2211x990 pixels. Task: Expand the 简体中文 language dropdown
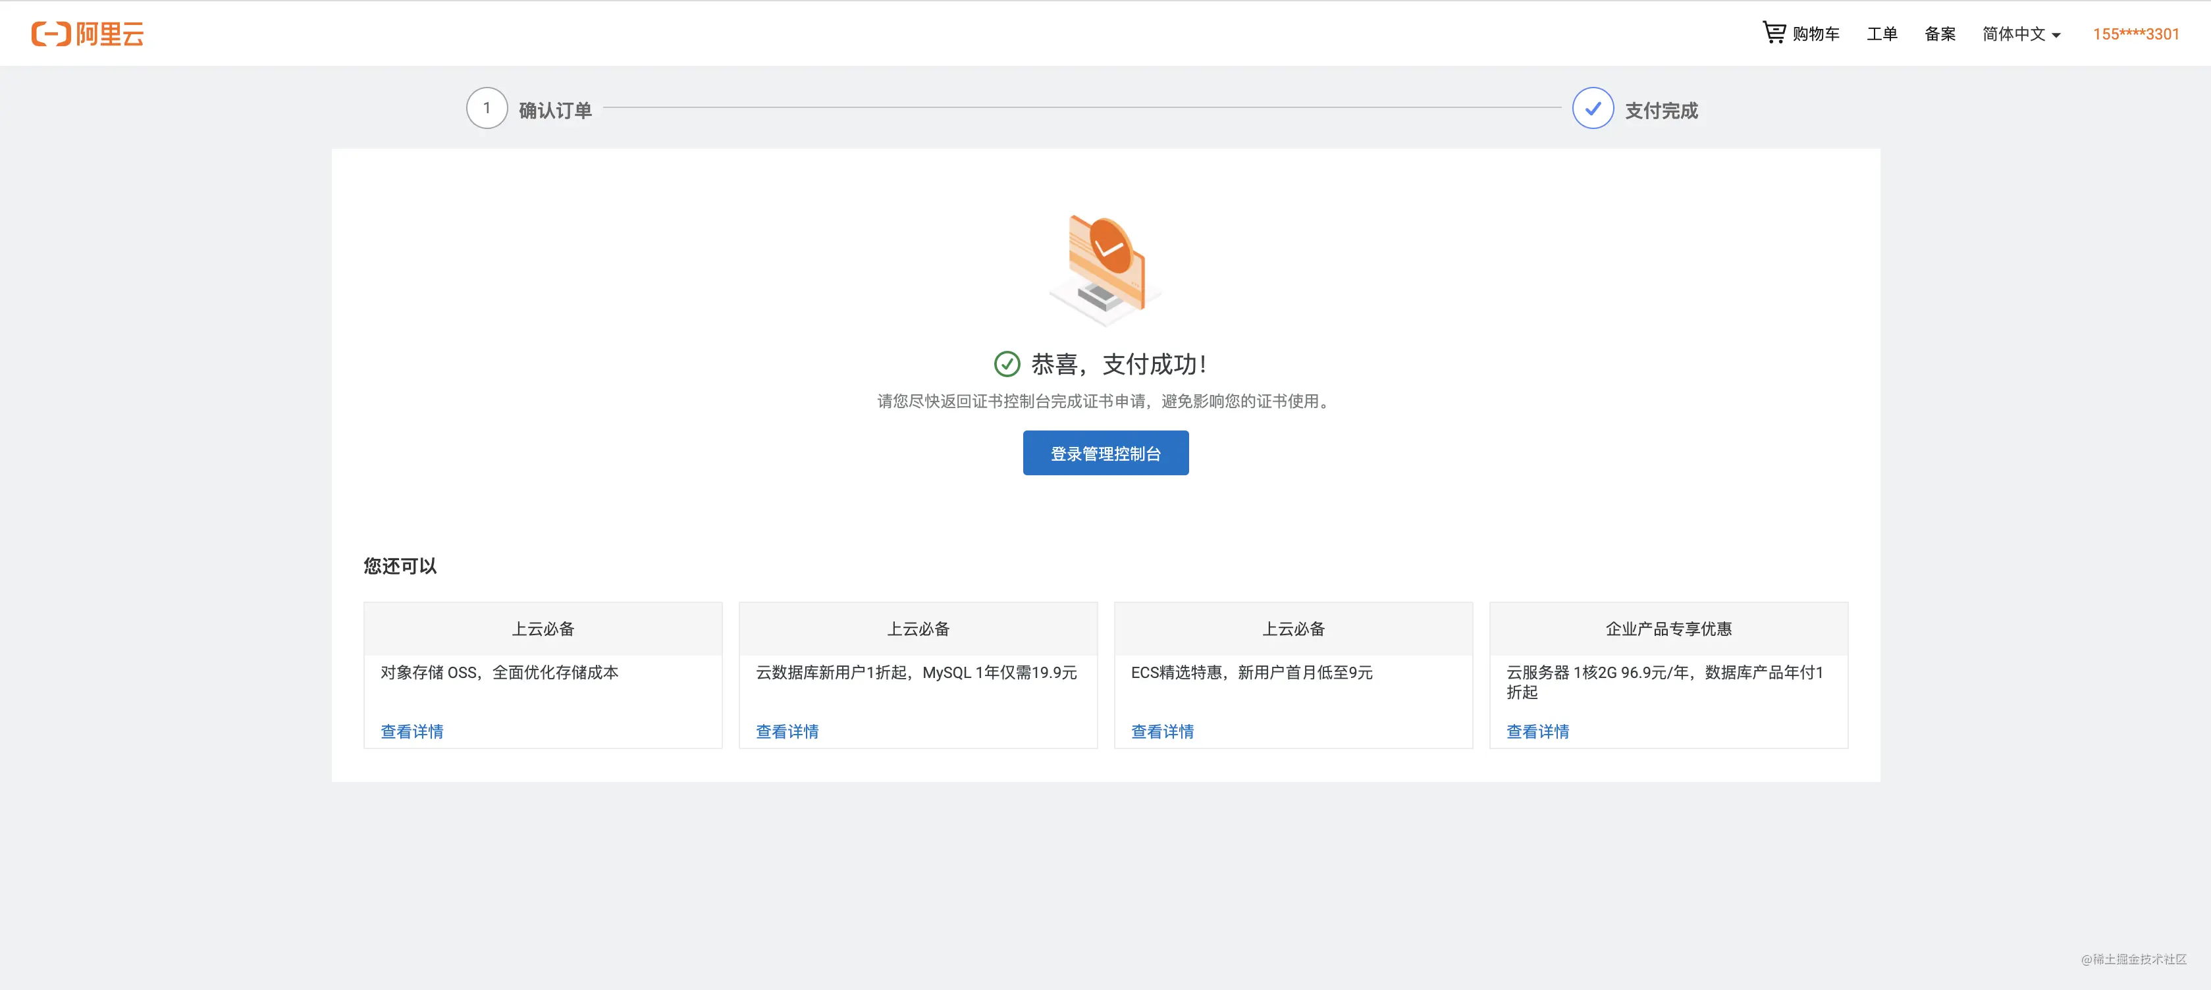point(2021,34)
